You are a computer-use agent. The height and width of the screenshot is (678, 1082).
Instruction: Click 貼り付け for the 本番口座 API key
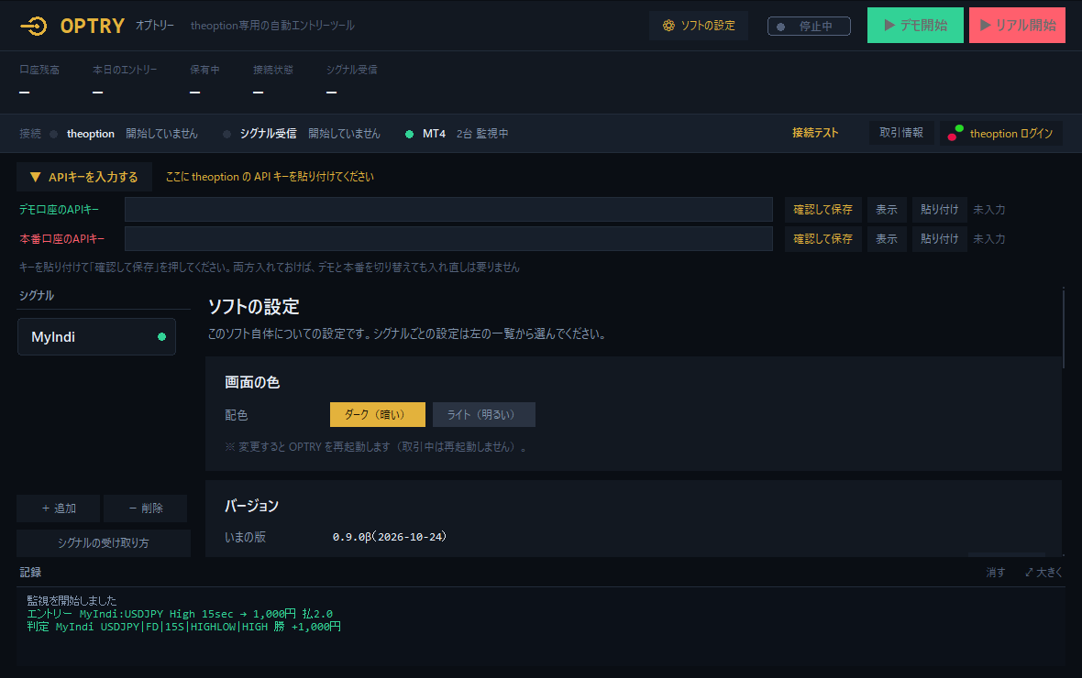coord(939,238)
